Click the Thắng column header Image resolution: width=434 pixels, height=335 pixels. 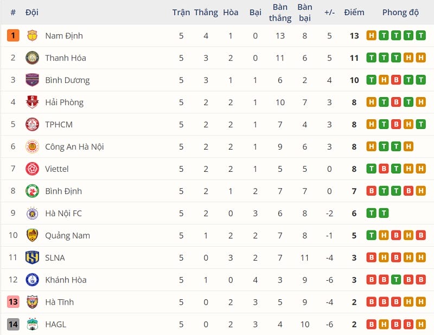[x=206, y=12]
